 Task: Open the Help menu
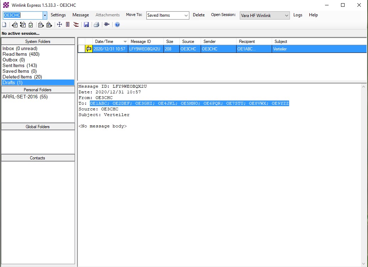point(313,15)
